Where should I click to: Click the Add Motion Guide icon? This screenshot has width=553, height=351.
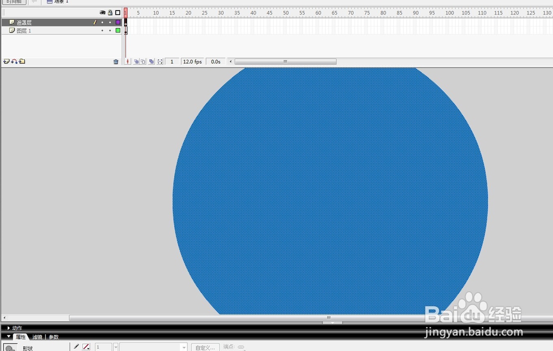(x=14, y=61)
